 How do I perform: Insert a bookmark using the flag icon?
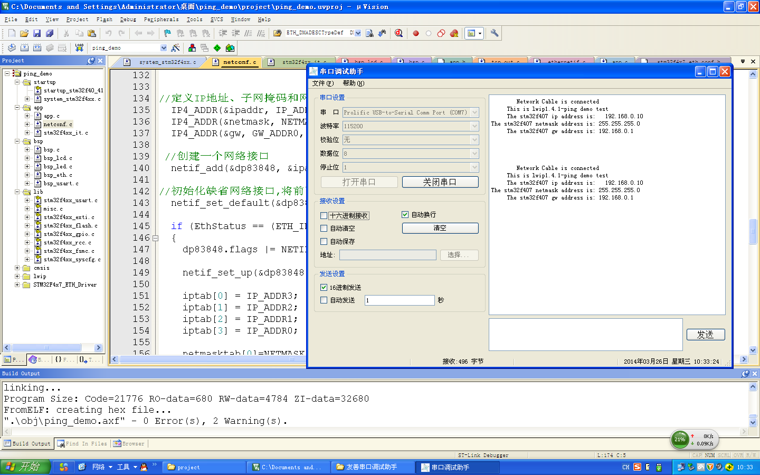pos(167,33)
